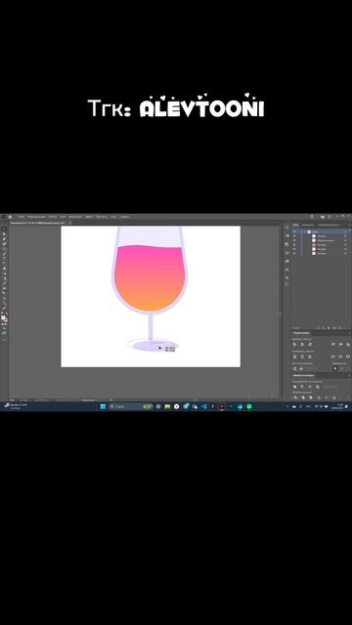Click the Fill and Stroke swatch in toolbar

pos(4,318)
